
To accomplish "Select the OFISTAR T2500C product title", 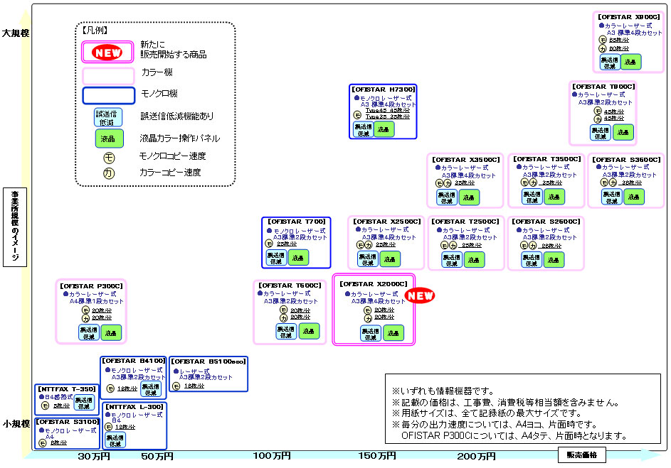I will [465, 221].
